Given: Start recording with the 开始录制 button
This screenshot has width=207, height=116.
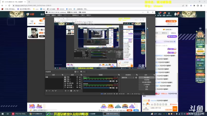Looking at the screenshot, I should pos(147,80).
